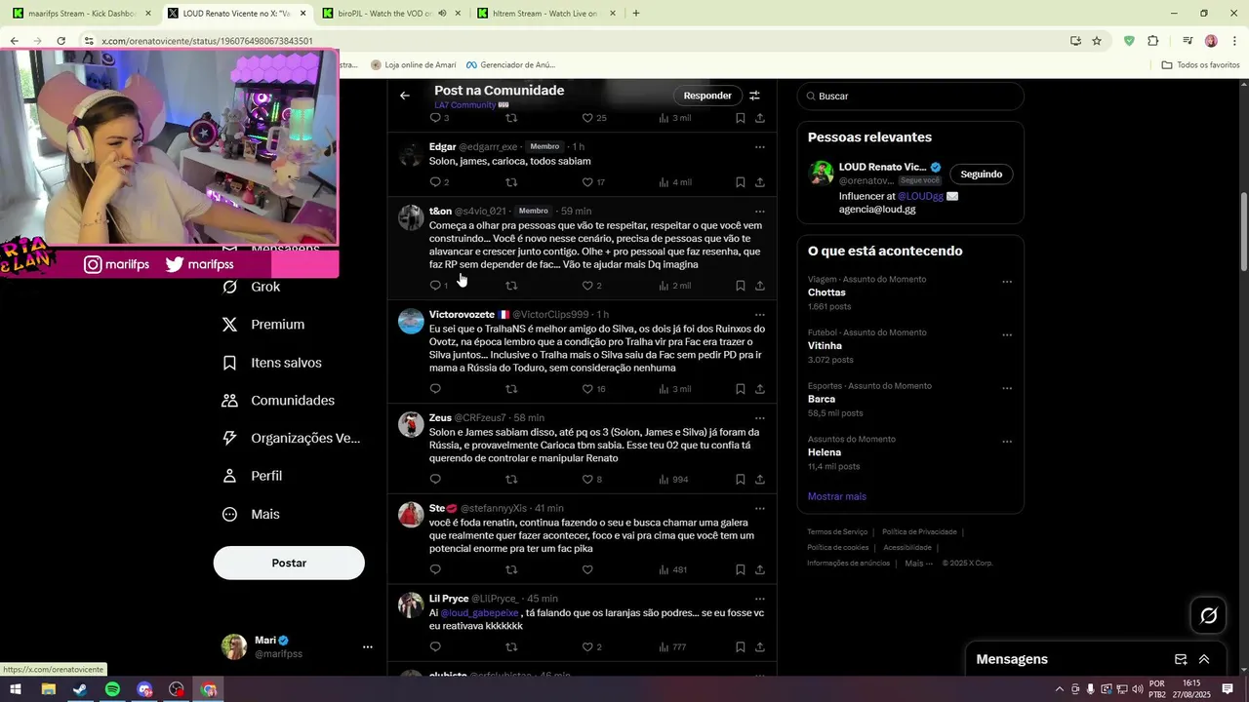Click the Seguindo button for LOUD Renato
Image resolution: width=1249 pixels, height=702 pixels.
pos(981,175)
